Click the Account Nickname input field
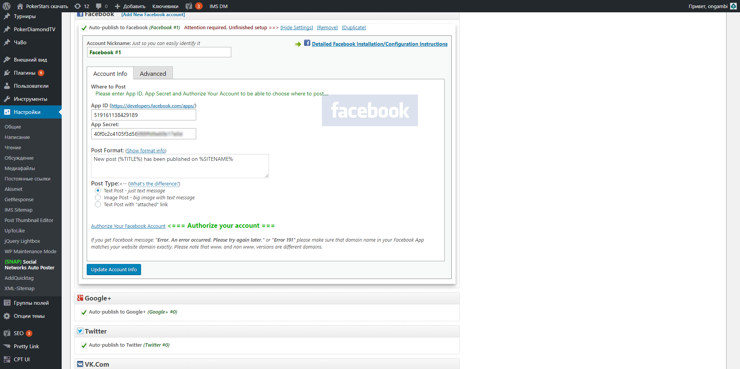The width and height of the screenshot is (740, 369). click(x=159, y=52)
